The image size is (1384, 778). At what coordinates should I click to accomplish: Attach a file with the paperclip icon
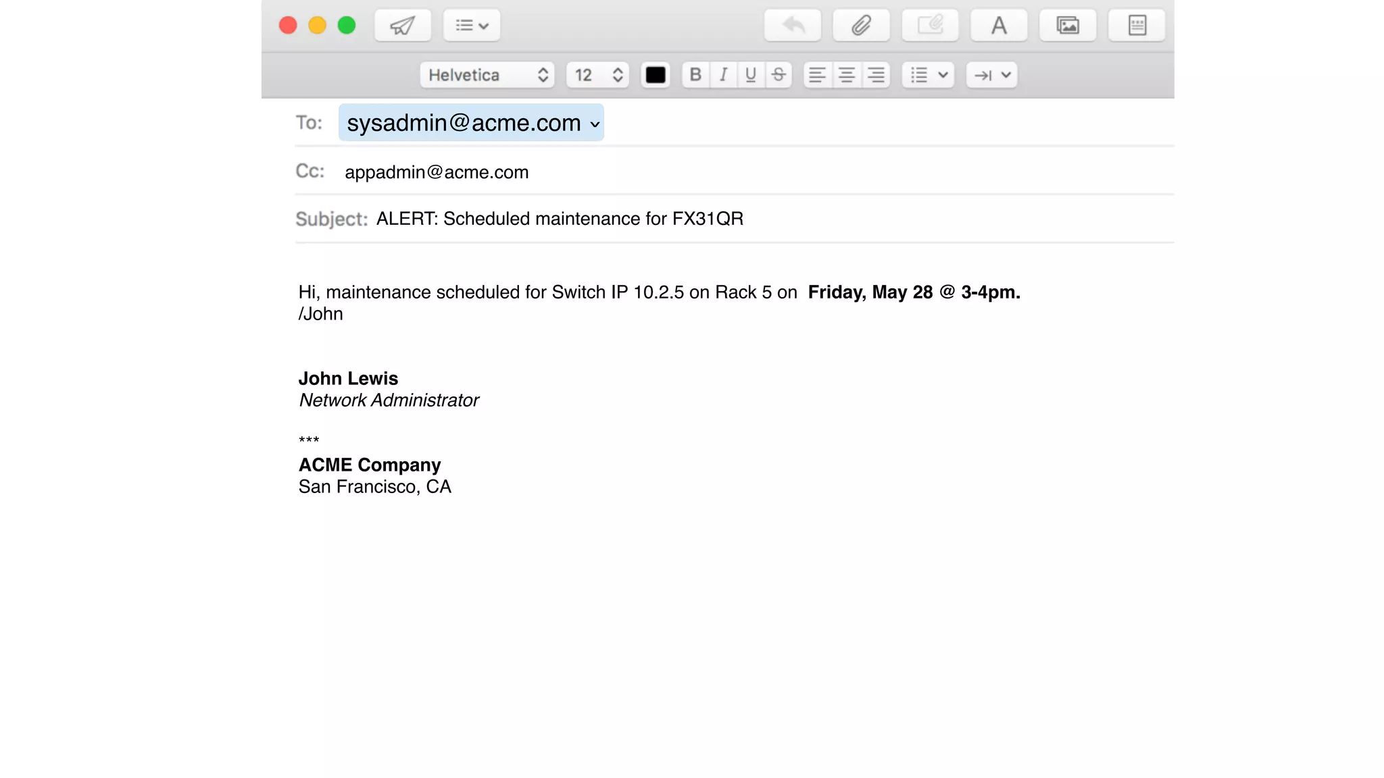coord(861,26)
